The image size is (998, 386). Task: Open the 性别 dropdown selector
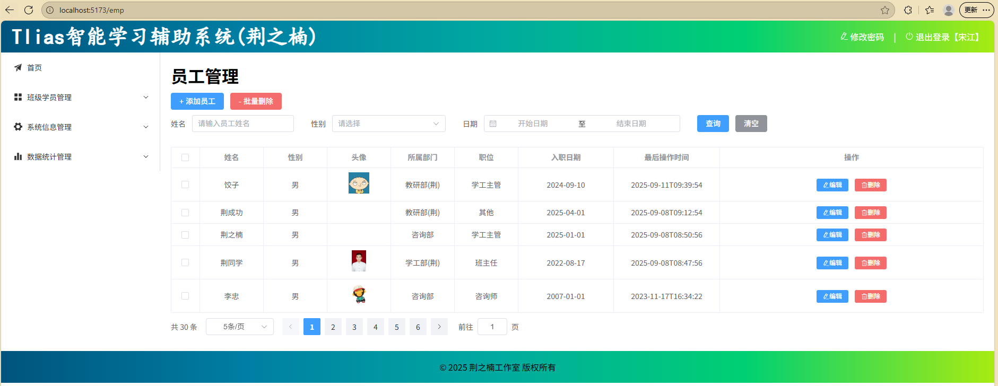[x=388, y=124]
